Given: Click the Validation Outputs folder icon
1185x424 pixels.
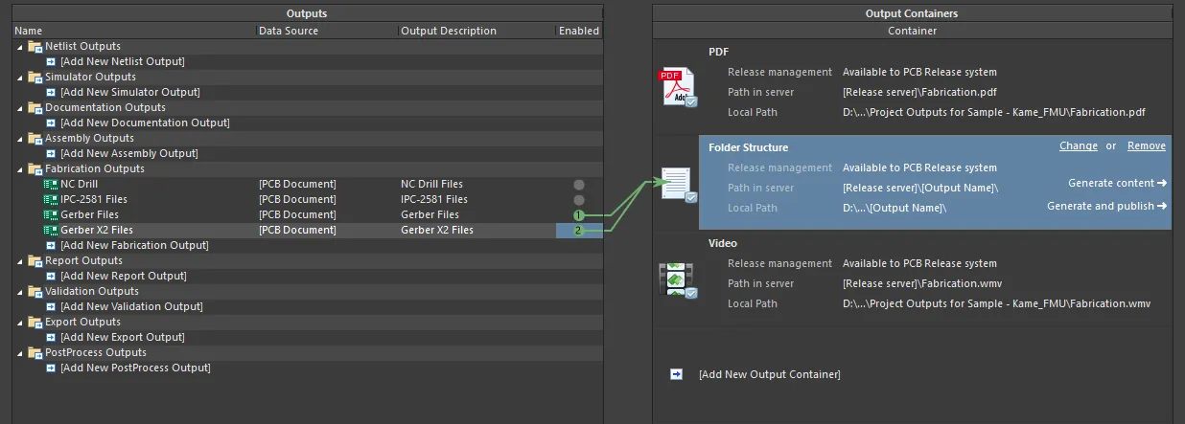Looking at the screenshot, I should click(x=36, y=291).
